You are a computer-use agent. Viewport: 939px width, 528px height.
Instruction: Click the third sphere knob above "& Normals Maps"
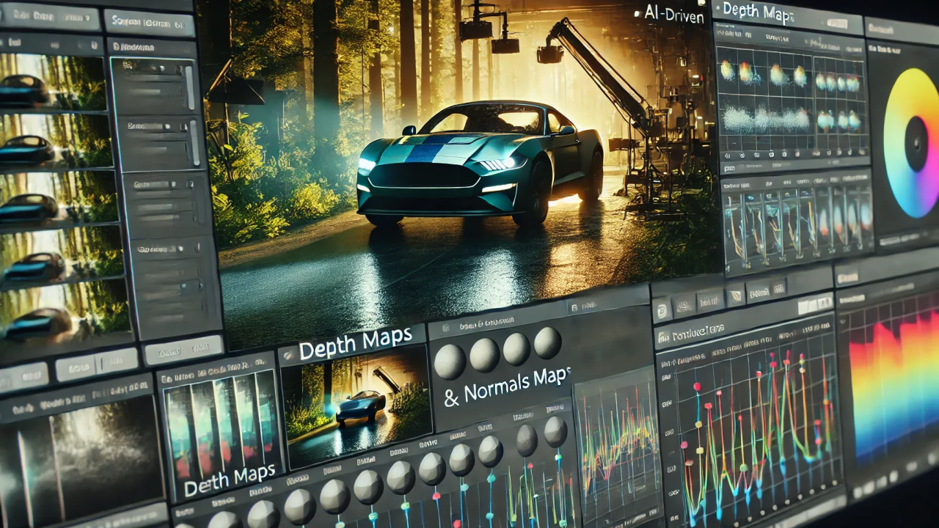pyautogui.click(x=516, y=348)
